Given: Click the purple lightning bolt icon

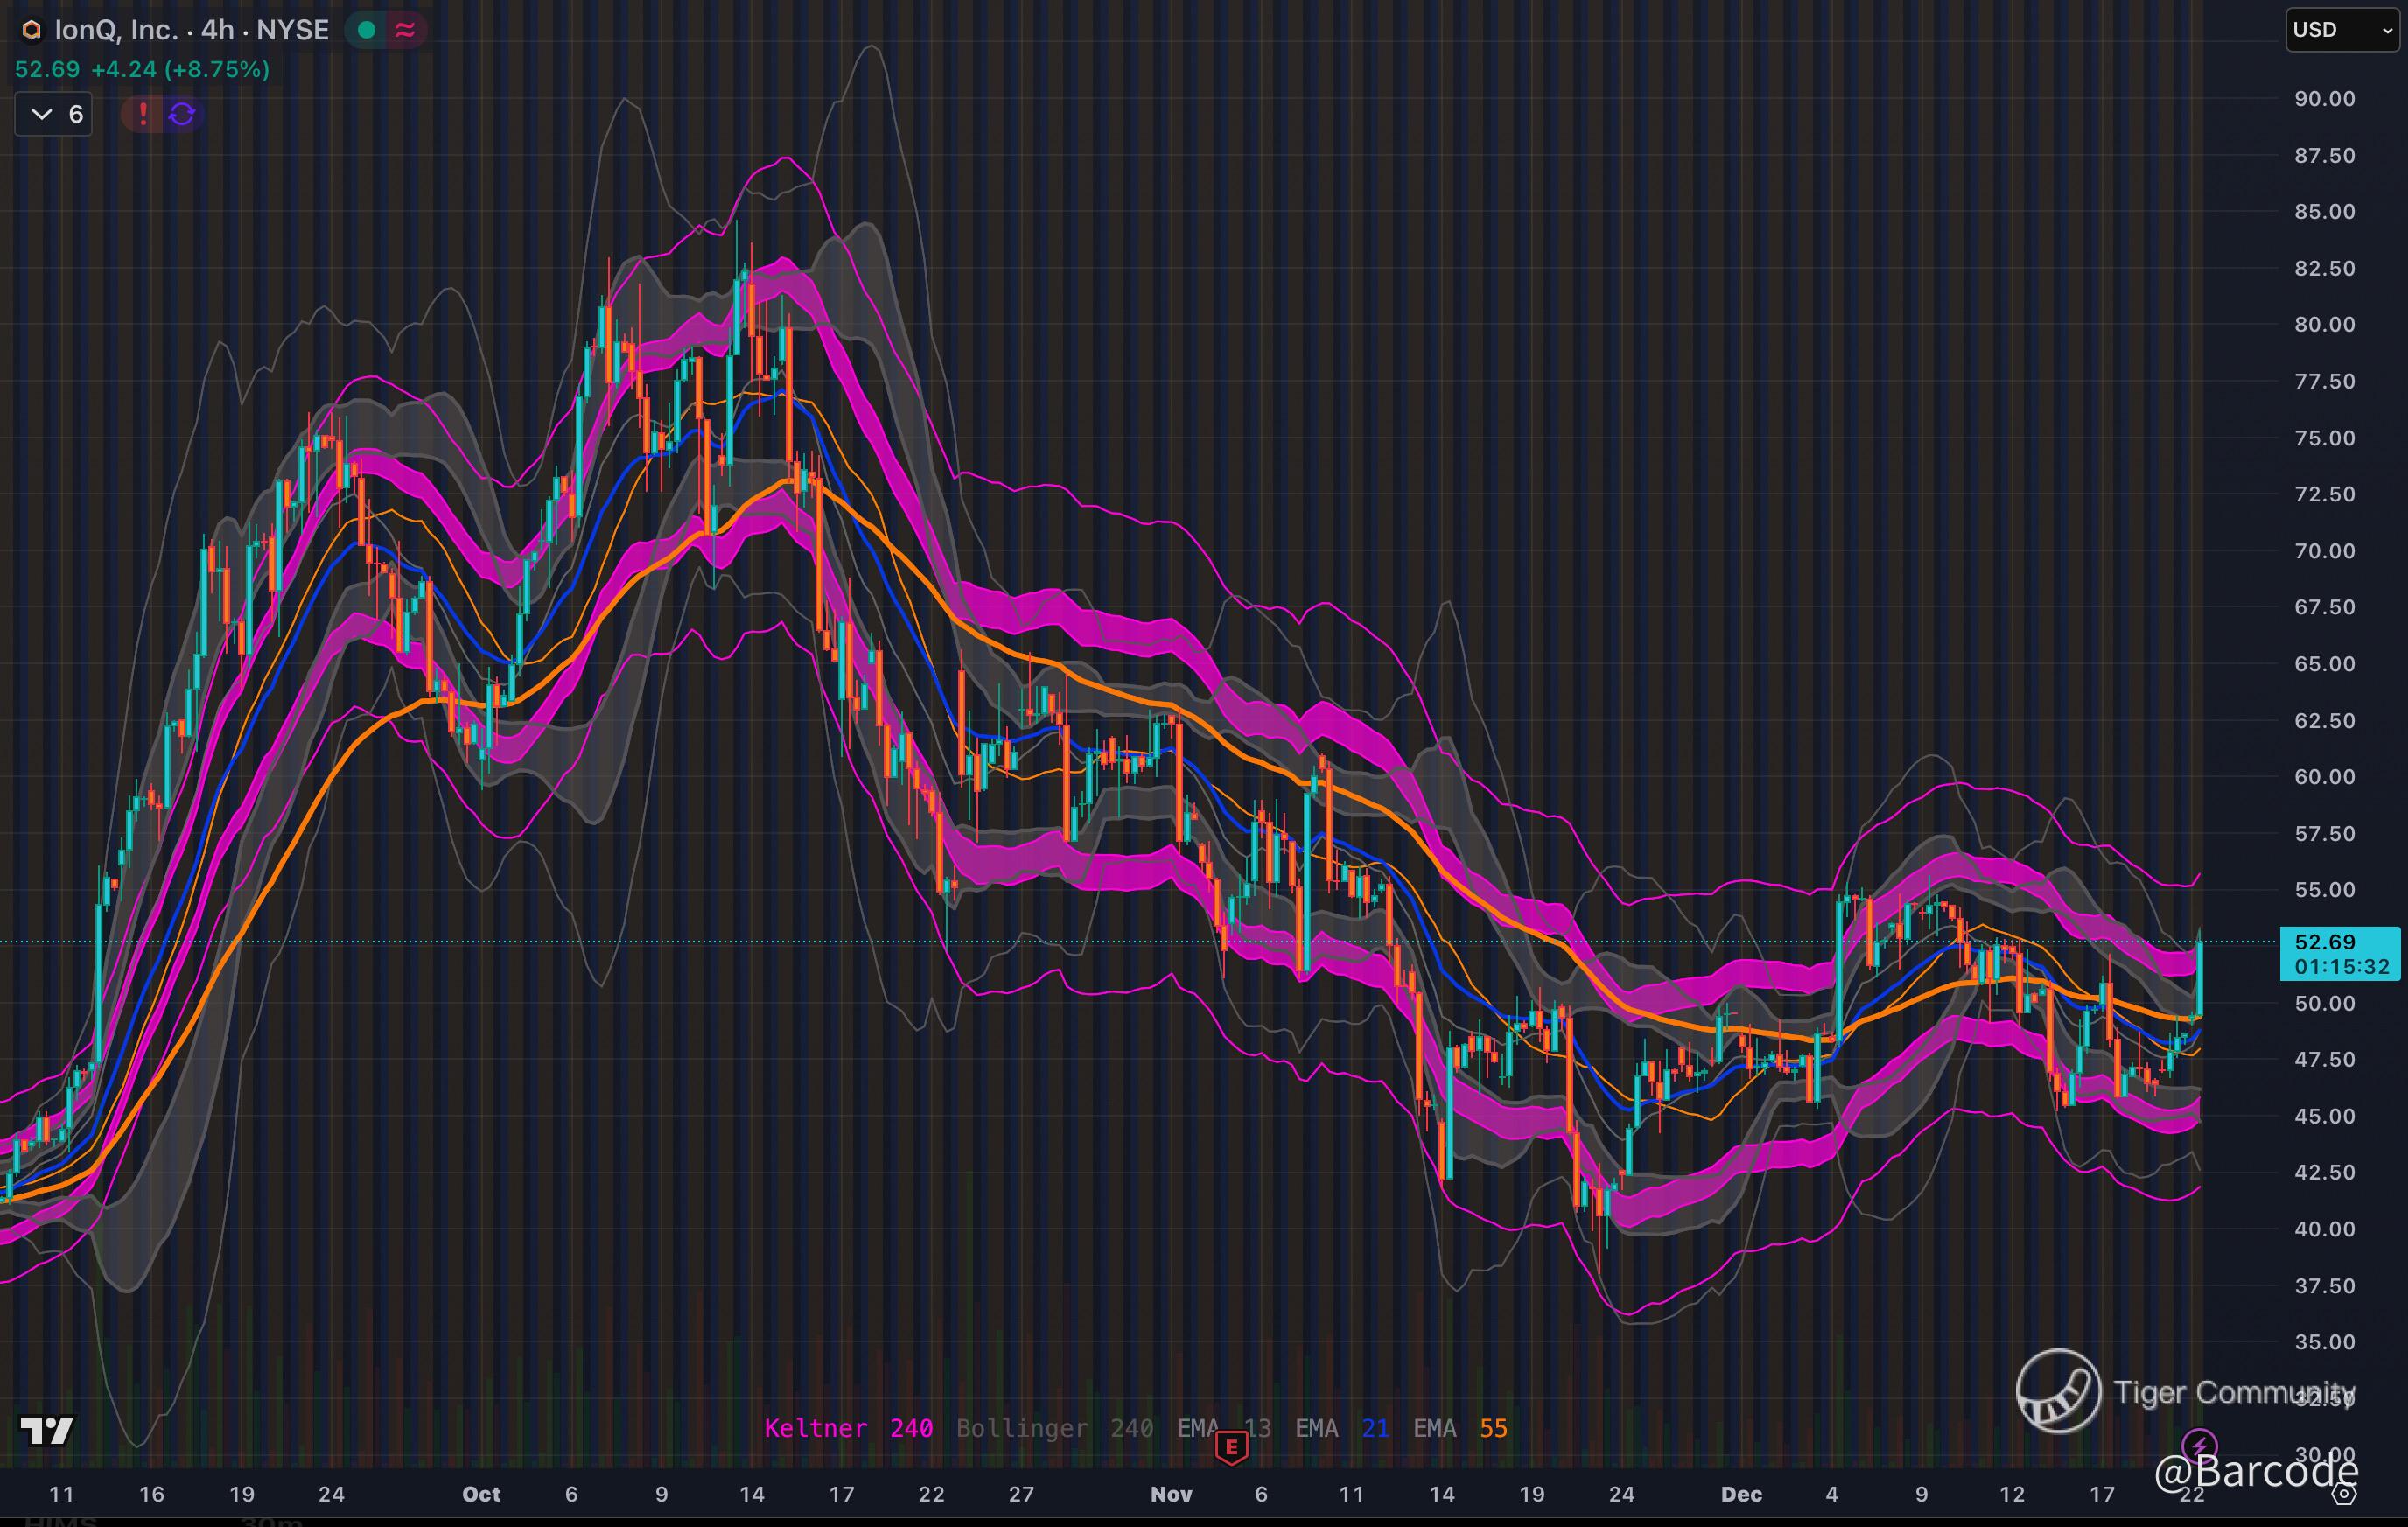Looking at the screenshot, I should 2198,1445.
